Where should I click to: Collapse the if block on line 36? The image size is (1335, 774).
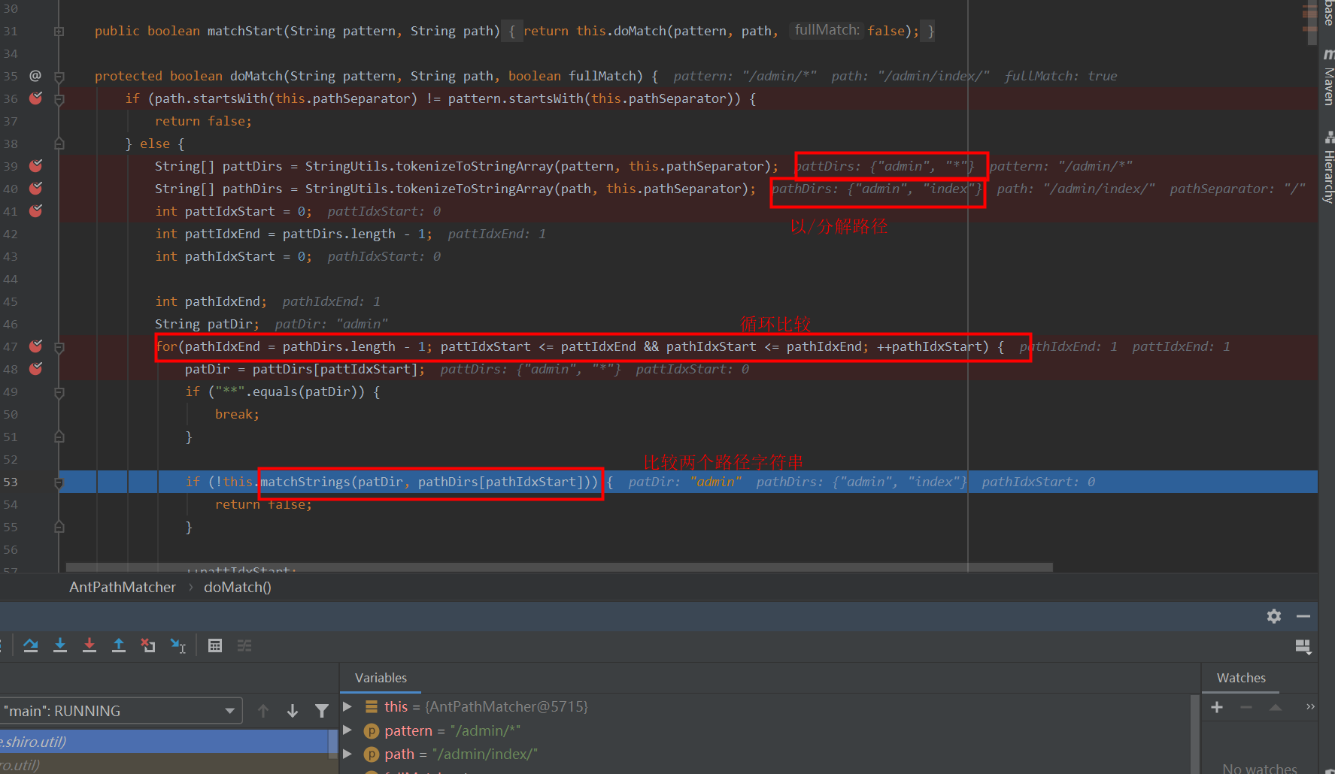59,99
